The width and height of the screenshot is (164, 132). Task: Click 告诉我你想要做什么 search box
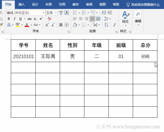pos(145,4)
